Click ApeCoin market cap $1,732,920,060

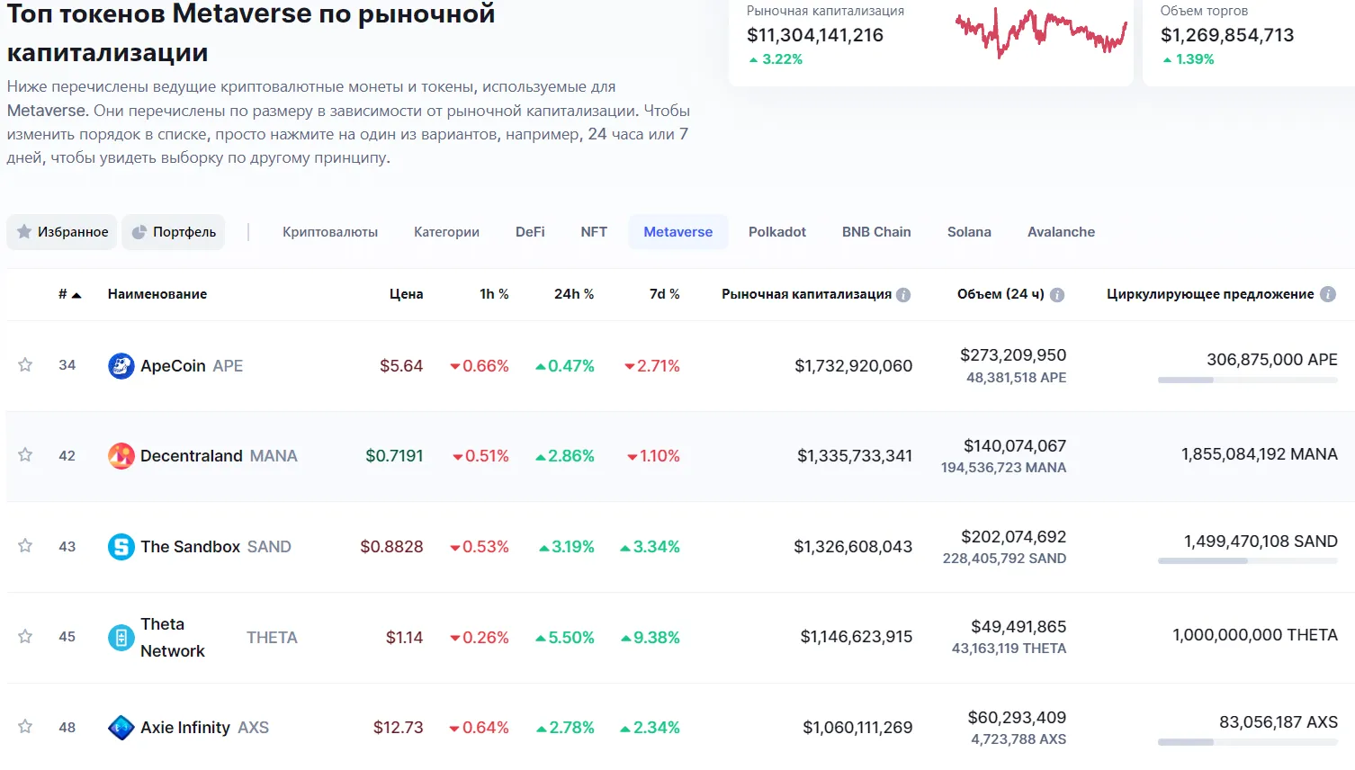click(854, 366)
